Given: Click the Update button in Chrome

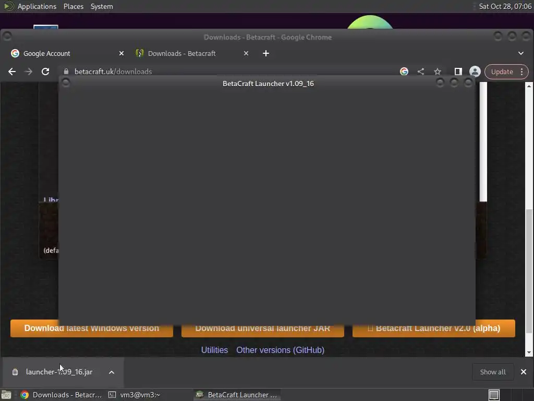Looking at the screenshot, I should tap(502, 72).
